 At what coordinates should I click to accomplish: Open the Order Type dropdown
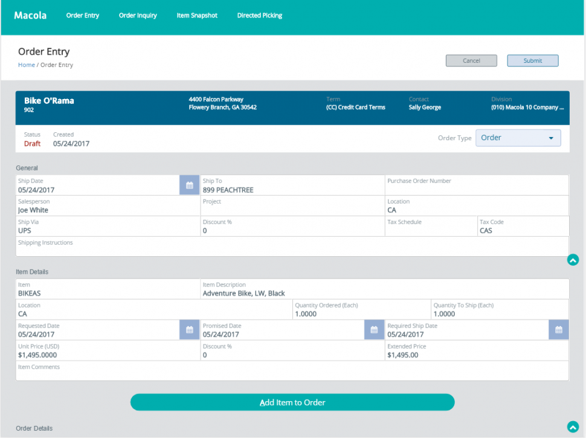pyautogui.click(x=518, y=138)
